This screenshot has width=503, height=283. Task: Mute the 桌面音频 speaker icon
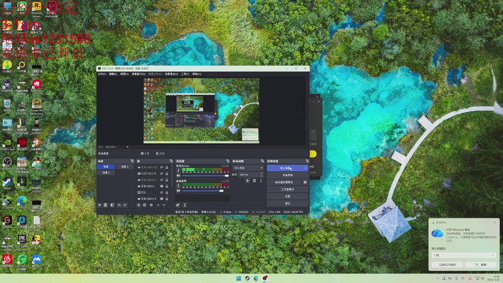tap(179, 191)
